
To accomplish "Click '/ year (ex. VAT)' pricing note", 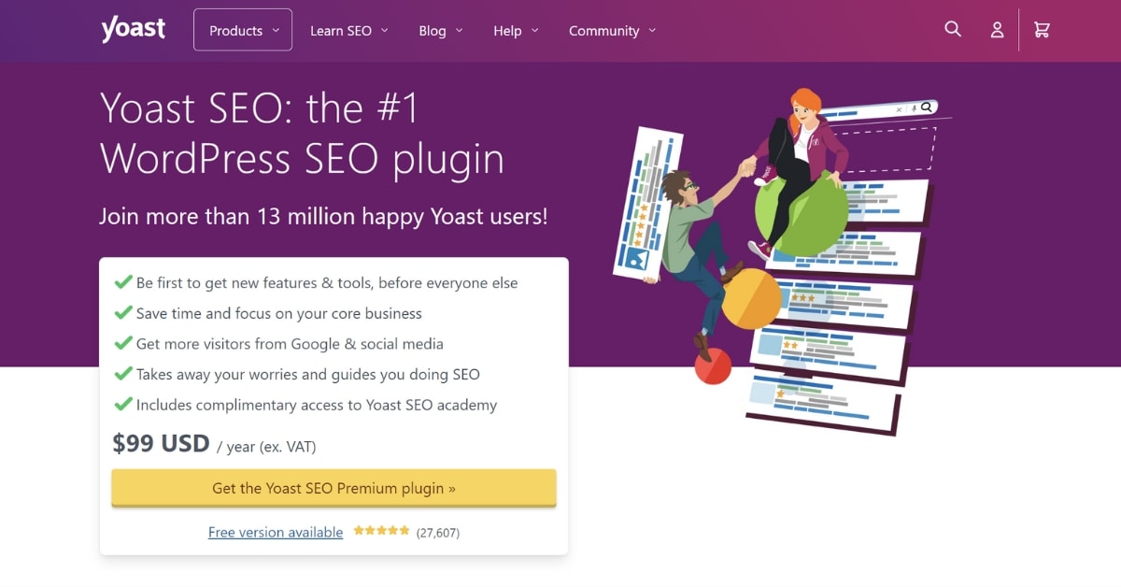I will tap(266, 447).
